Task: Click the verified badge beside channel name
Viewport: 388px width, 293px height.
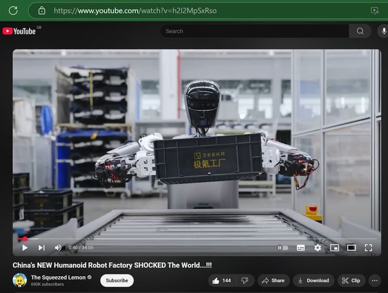Action: [89, 278]
